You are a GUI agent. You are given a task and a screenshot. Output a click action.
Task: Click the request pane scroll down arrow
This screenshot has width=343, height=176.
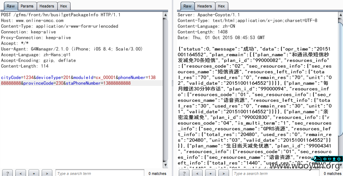(165, 165)
